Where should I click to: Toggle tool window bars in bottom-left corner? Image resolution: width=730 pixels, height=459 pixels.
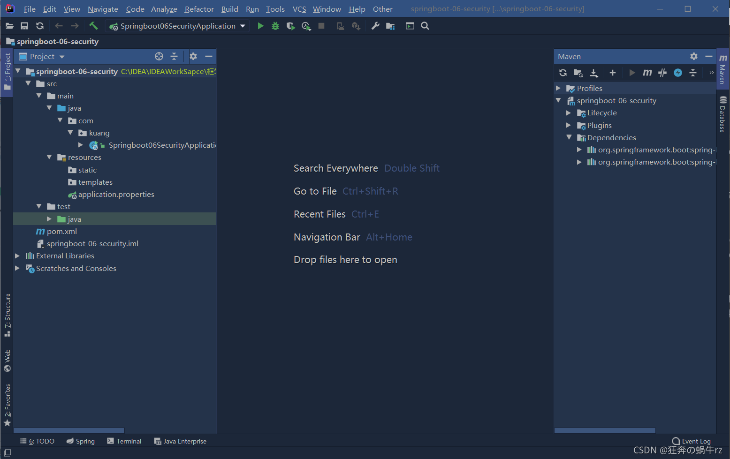point(8,452)
